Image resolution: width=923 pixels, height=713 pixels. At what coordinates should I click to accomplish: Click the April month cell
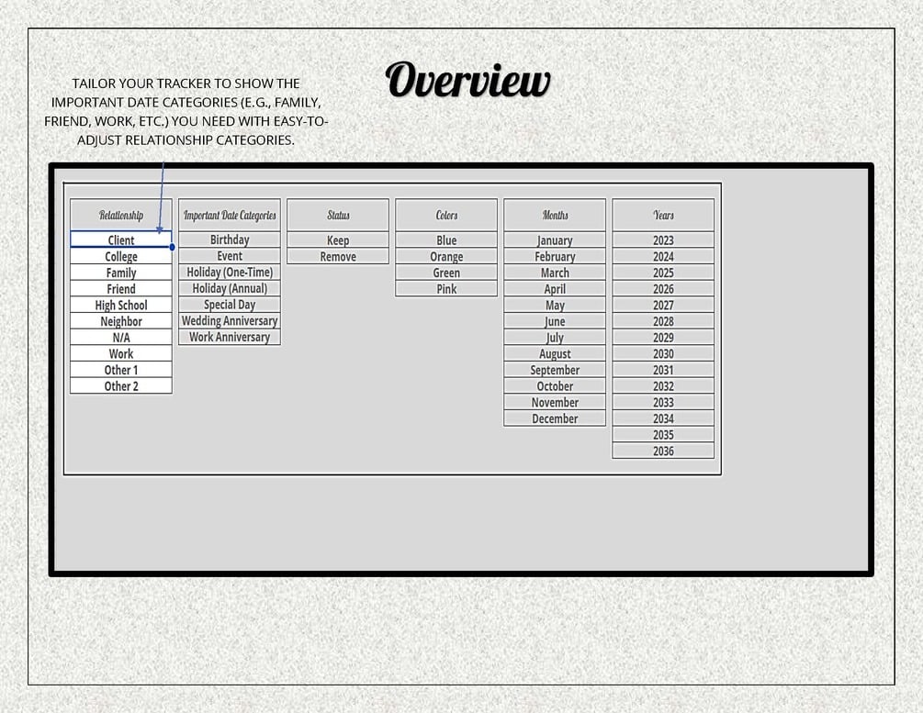(555, 288)
